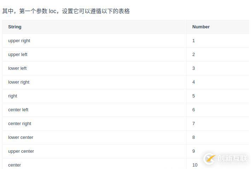
Task: Select the 'center right' table cell
Action: pos(19,124)
